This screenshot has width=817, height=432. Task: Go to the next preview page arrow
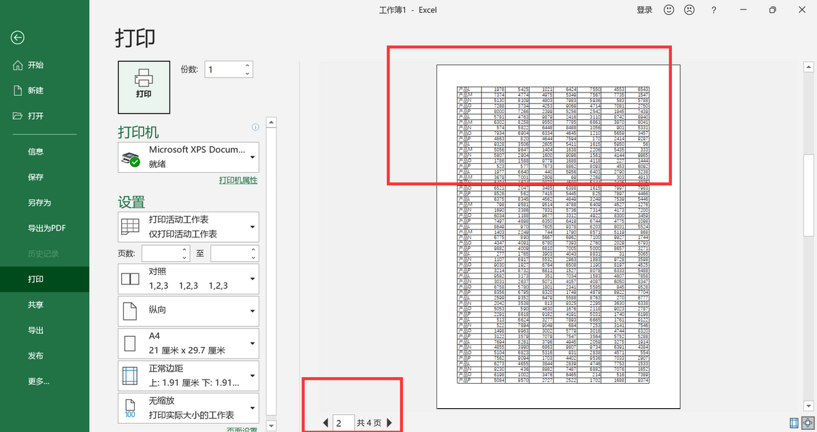(389, 422)
